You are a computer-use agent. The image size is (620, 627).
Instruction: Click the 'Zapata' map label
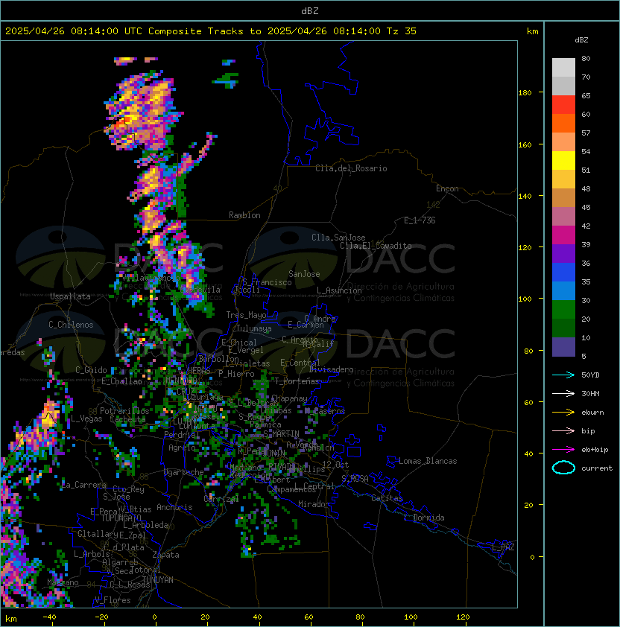pos(165,555)
